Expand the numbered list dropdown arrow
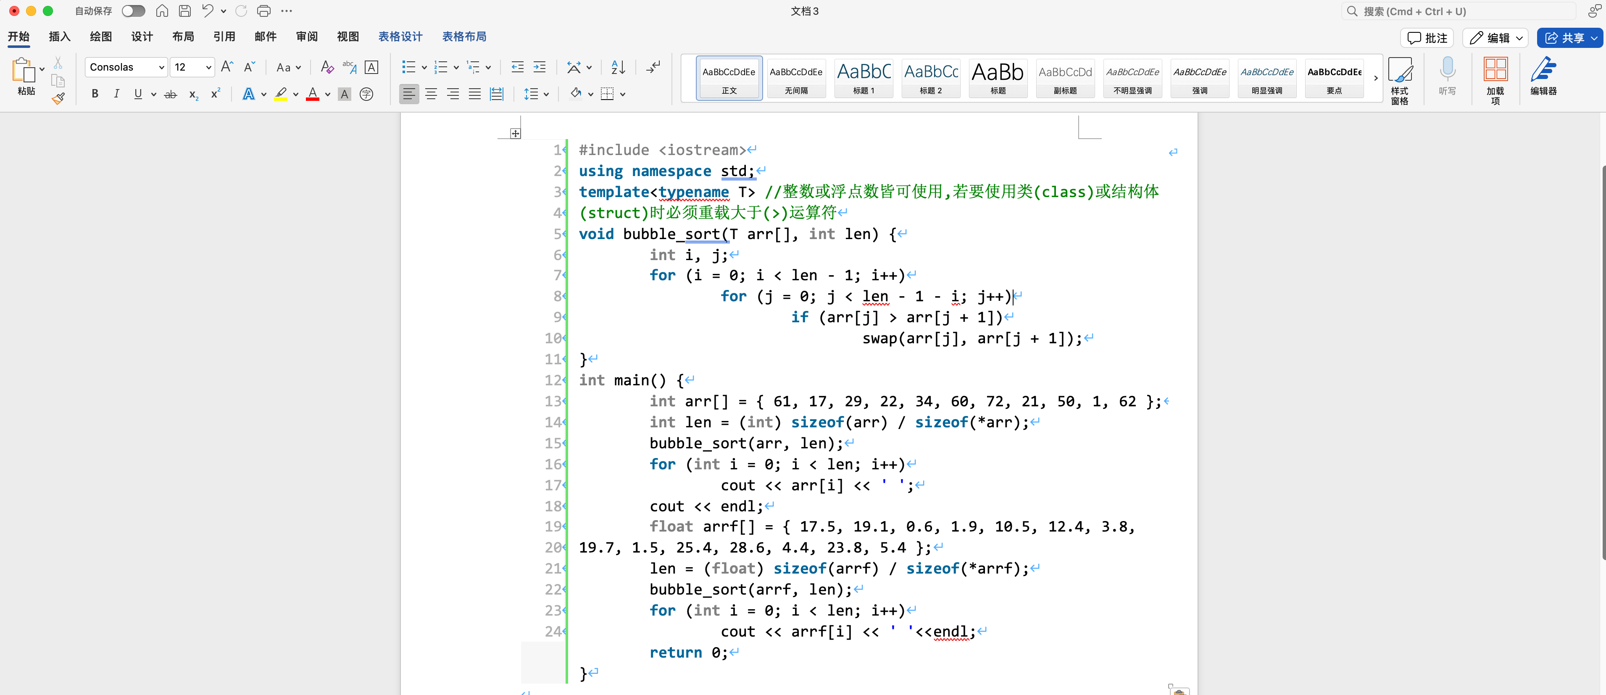Screen dimensions: 1606x695 [456, 67]
